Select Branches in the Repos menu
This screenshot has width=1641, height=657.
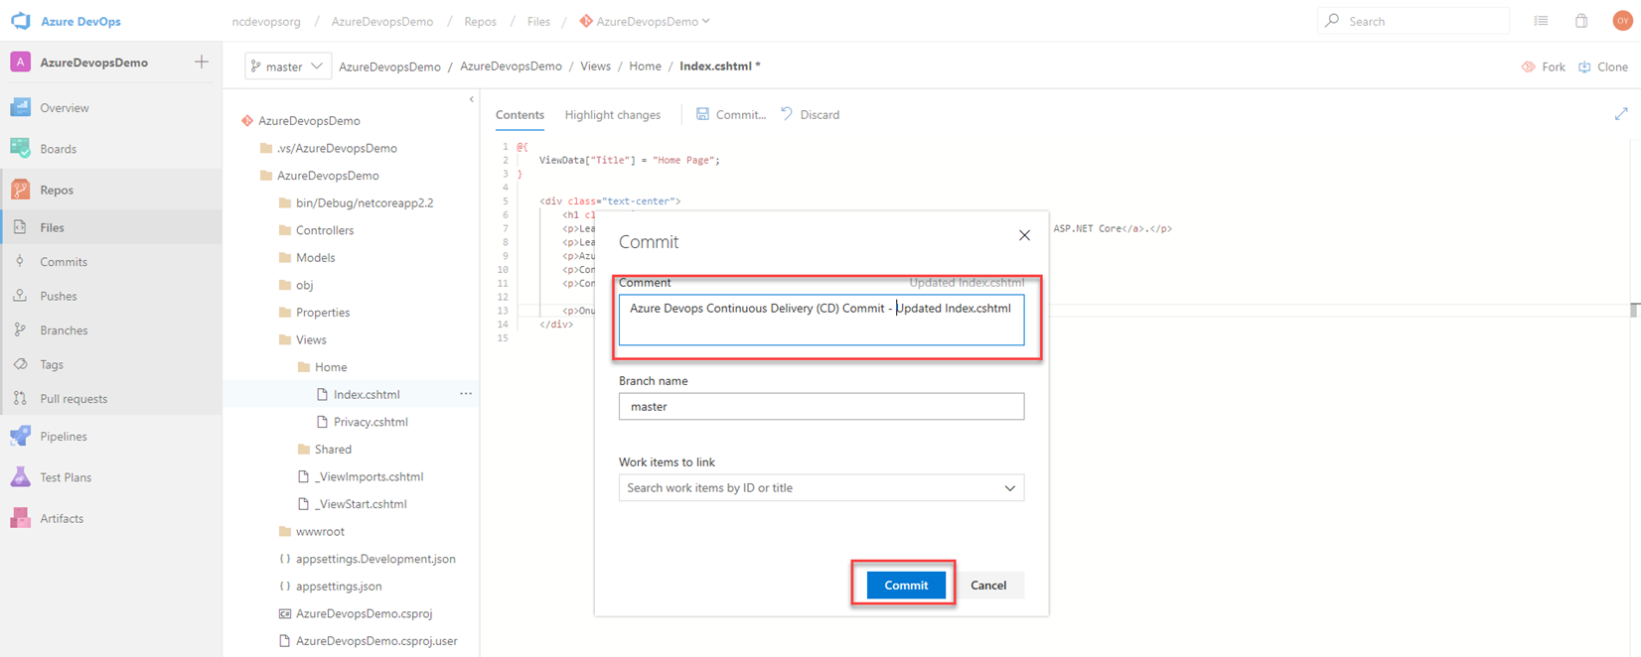tap(111, 329)
